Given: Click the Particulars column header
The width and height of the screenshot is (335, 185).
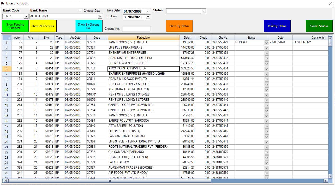Looking at the screenshot, I should pos(143,38).
